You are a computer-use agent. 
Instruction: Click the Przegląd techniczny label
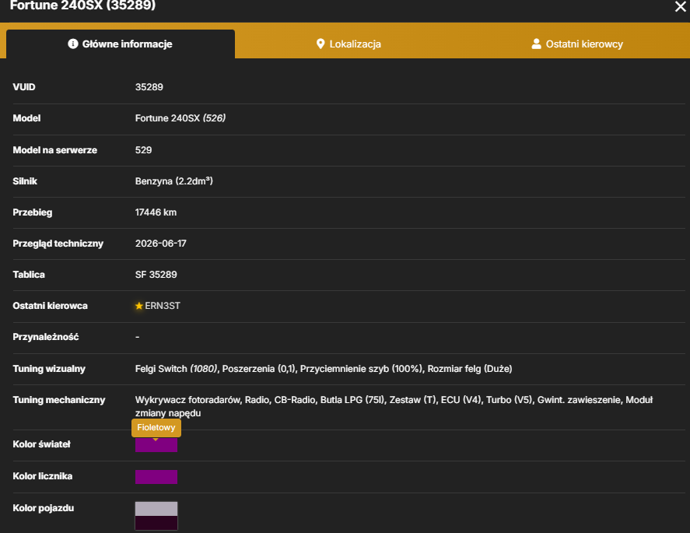tap(58, 244)
